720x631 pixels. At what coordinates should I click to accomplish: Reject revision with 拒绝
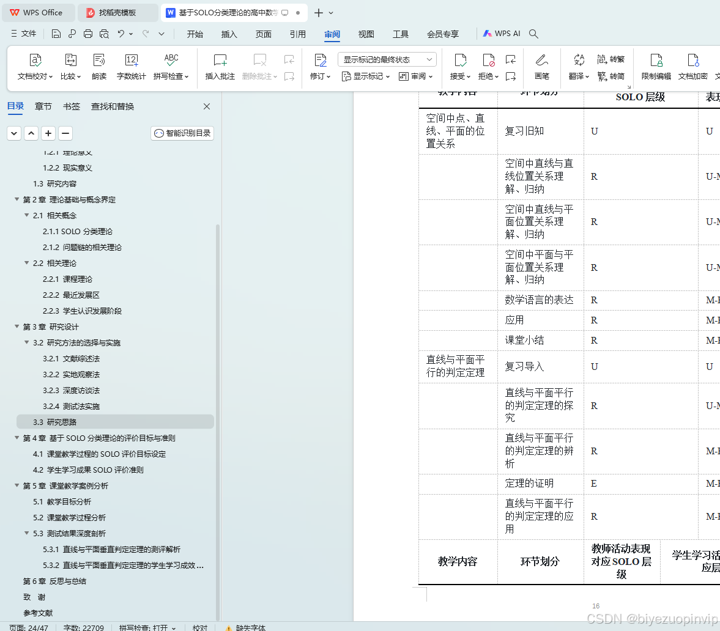(488, 67)
